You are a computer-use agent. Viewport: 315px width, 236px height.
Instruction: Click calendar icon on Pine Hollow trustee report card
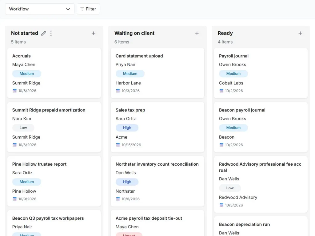click(x=15, y=199)
